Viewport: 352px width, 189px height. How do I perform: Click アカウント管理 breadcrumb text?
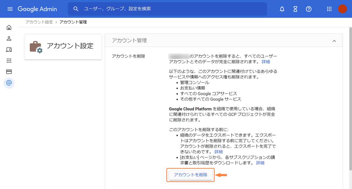coord(73,22)
